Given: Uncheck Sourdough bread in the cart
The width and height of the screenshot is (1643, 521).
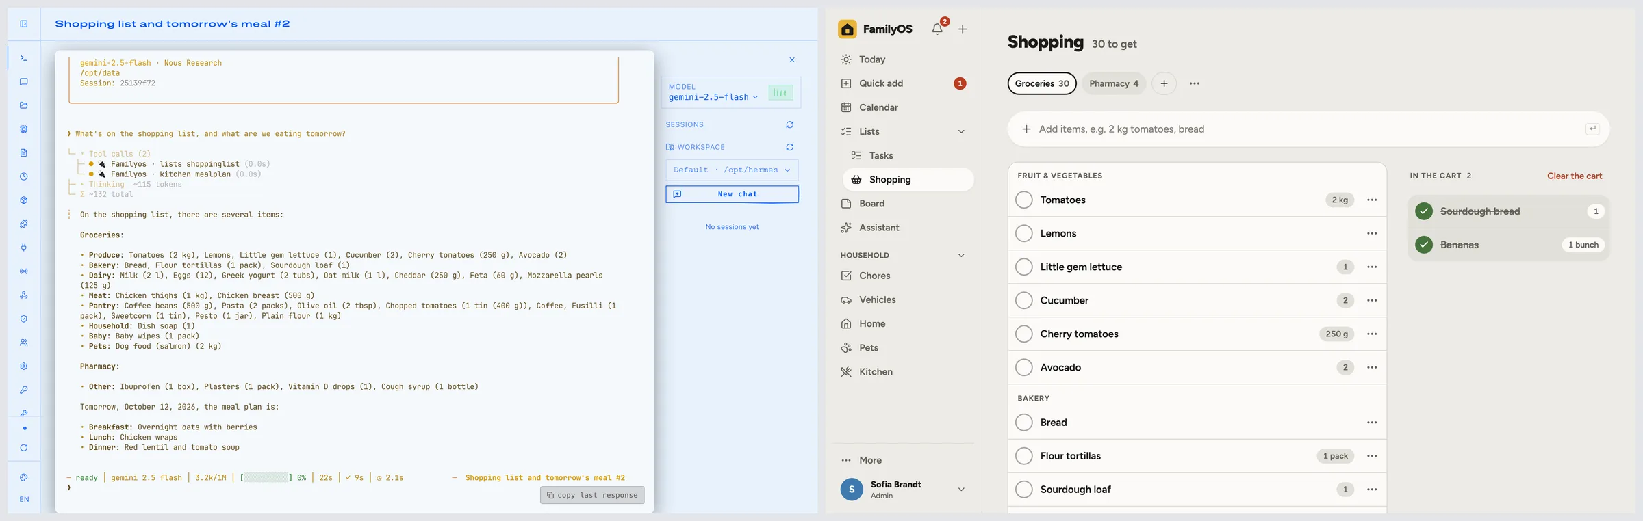Looking at the screenshot, I should pos(1424,211).
